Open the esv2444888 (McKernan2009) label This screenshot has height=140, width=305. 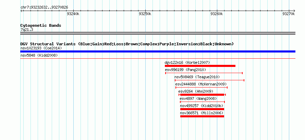201,84
